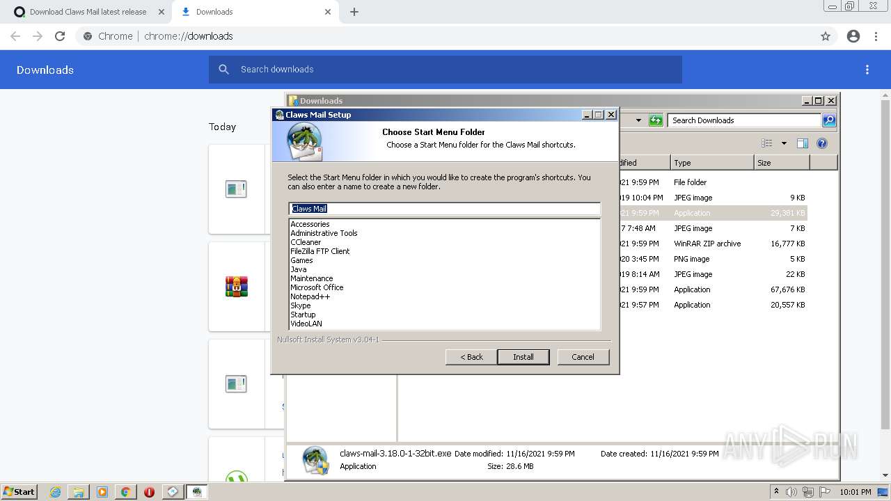Open a new Chrome tab
This screenshot has width=891, height=501.
pyautogui.click(x=354, y=12)
